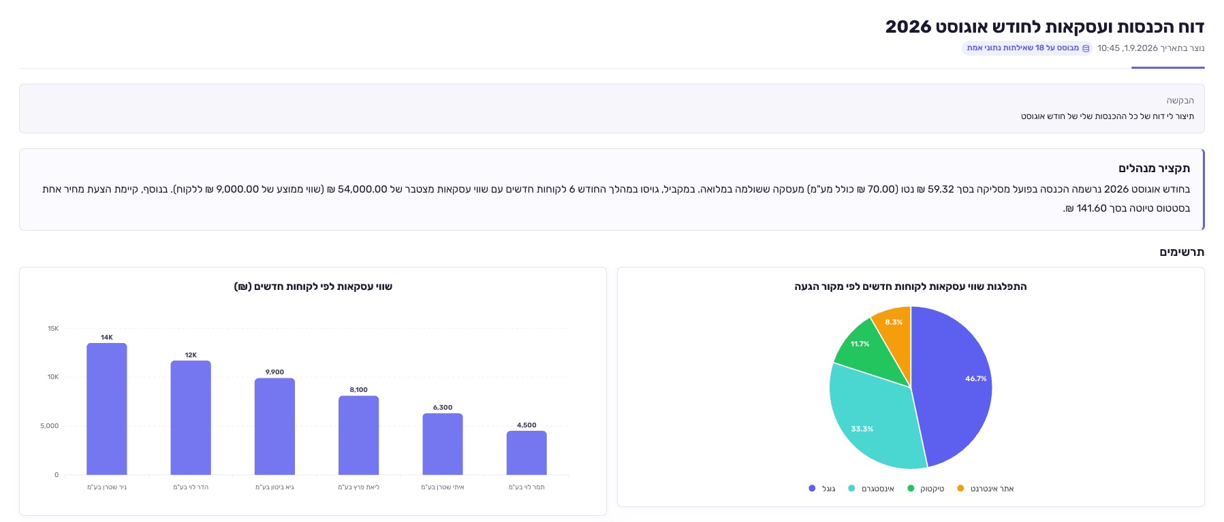1224x522 pixels.
Task: Click the '10K' y-axis tick label
Action: click(53, 377)
